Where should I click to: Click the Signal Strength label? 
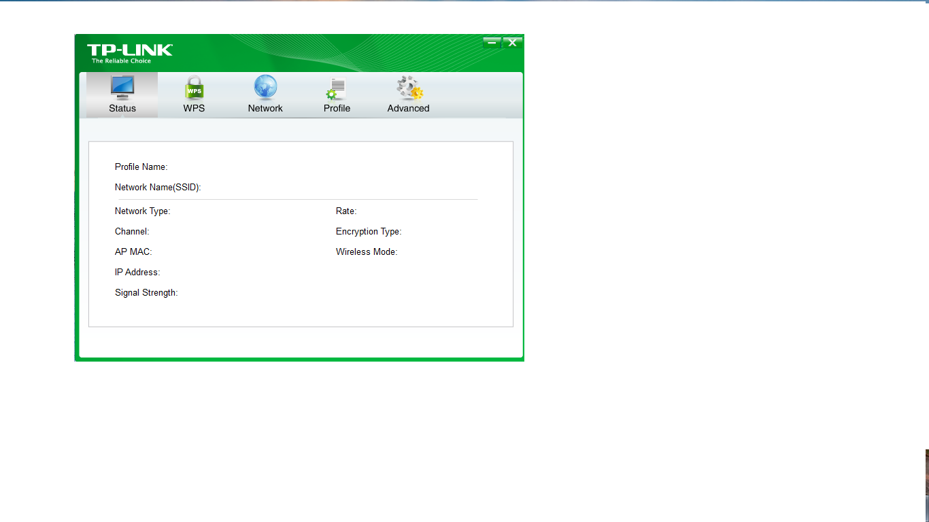[146, 293]
